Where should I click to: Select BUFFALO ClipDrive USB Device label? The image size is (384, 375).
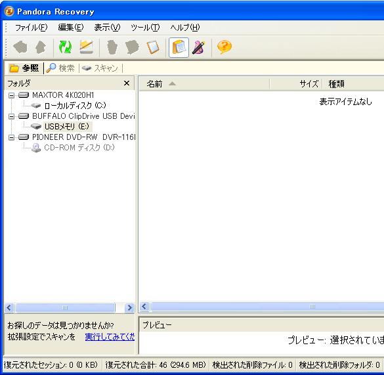(x=83, y=116)
